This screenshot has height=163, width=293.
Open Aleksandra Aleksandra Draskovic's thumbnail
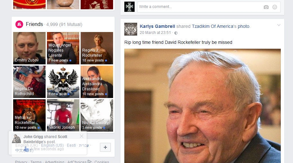tap(97, 82)
